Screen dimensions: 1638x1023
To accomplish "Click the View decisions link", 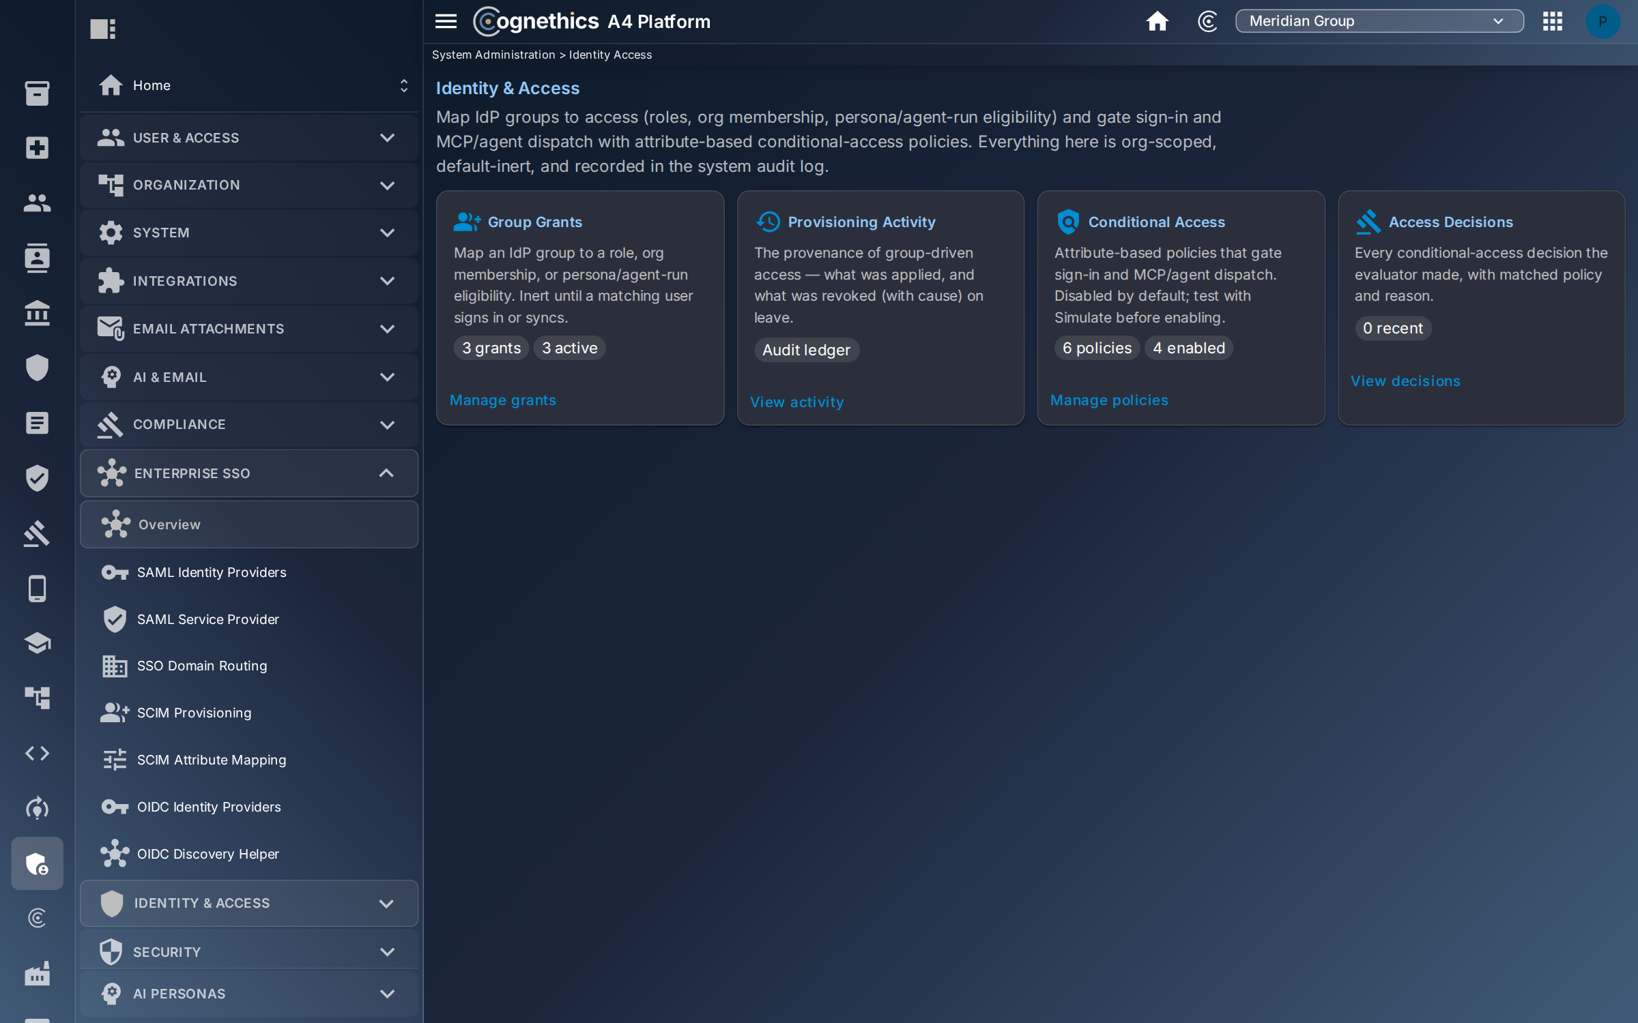I will pyautogui.click(x=1405, y=381).
